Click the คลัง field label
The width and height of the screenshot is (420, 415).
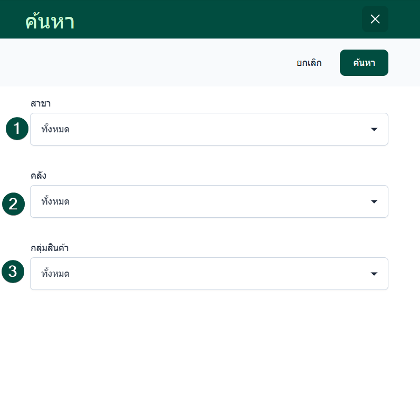[x=38, y=175]
